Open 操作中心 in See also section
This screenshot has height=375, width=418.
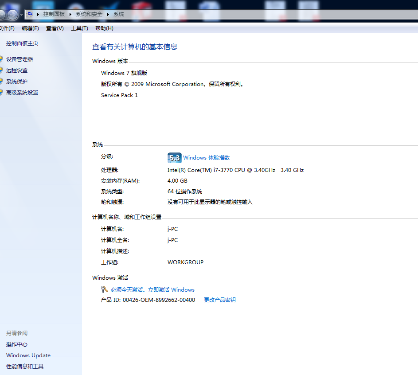coord(17,344)
